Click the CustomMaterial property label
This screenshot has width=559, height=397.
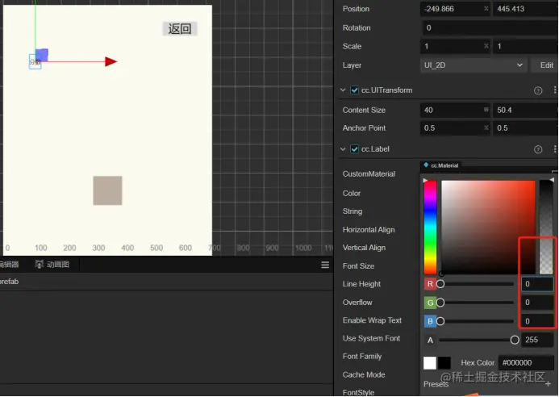pyautogui.click(x=369, y=174)
